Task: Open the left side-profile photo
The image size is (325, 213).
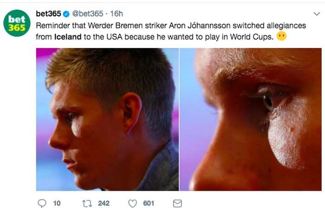Action: click(x=107, y=119)
